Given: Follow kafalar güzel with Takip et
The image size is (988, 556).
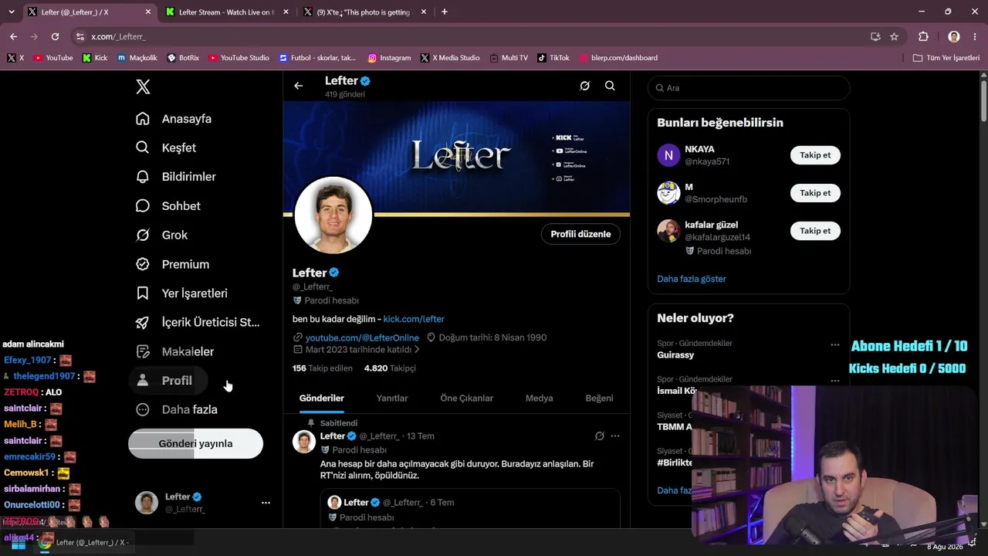Looking at the screenshot, I should pyautogui.click(x=815, y=231).
